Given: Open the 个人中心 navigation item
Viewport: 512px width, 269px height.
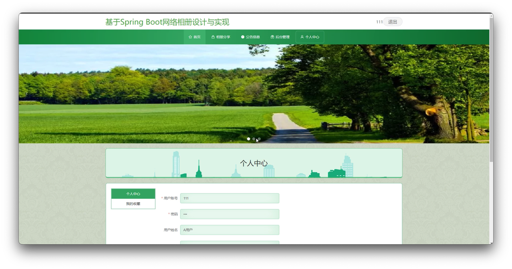Looking at the screenshot, I should point(312,37).
